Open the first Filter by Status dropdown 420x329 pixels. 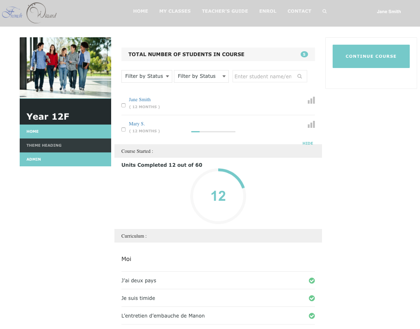(x=147, y=76)
